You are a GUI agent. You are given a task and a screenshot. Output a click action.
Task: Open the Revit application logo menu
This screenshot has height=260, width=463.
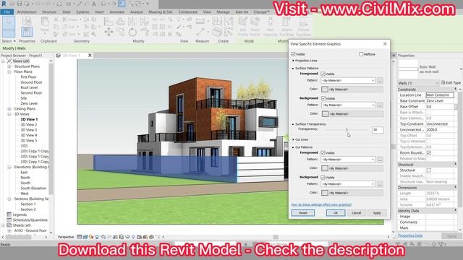(4, 4)
